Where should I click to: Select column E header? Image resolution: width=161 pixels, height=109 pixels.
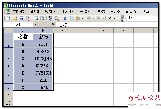(x=104, y=31)
